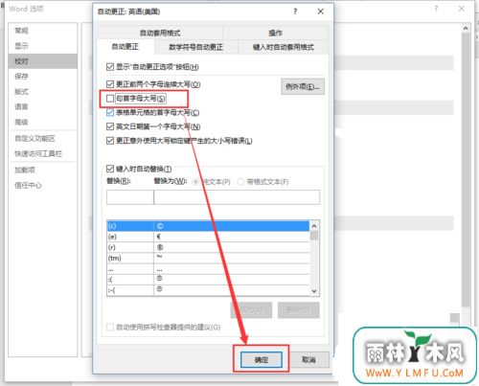Viewport: 479px width, 386px height.
Task: Toggle 句首字母大写 checkbox
Action: [x=110, y=99]
